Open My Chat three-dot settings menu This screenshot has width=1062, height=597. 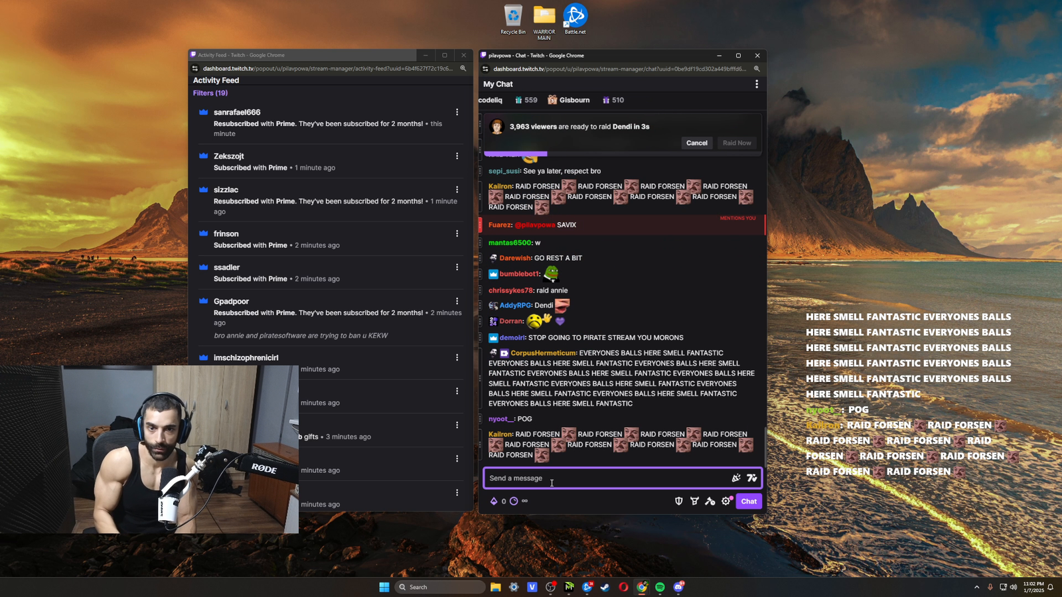click(x=757, y=84)
